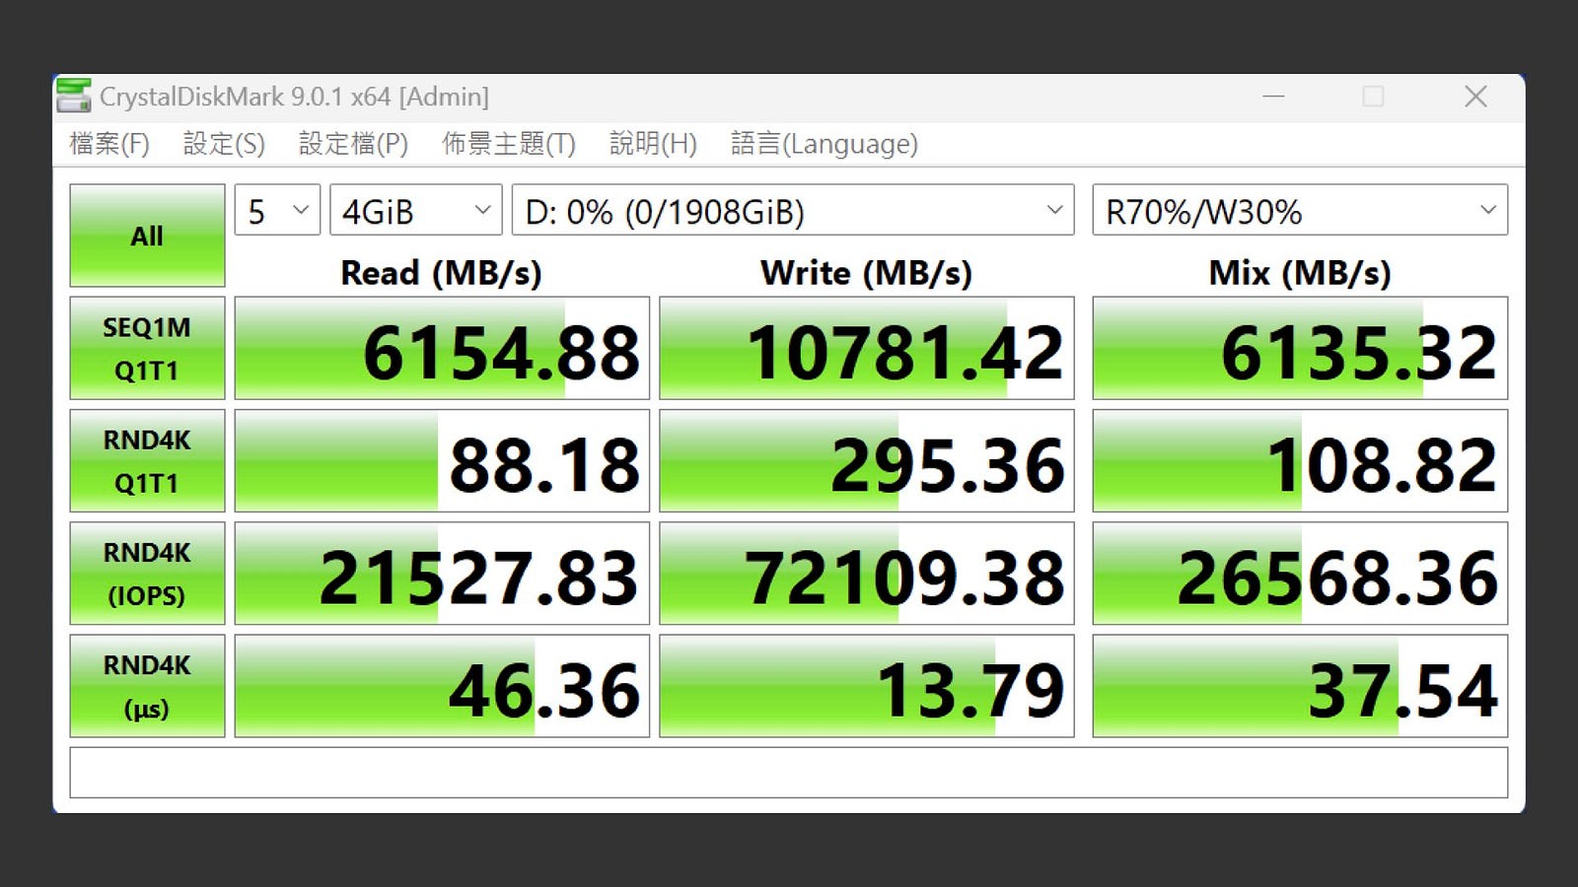Click the Read (MB/s) column header
Image resolution: width=1578 pixels, height=887 pixels.
click(x=442, y=272)
